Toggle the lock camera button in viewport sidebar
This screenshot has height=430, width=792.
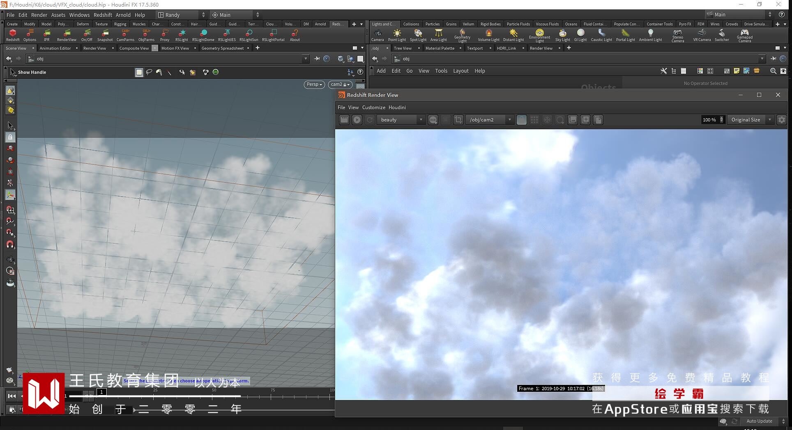point(10,137)
